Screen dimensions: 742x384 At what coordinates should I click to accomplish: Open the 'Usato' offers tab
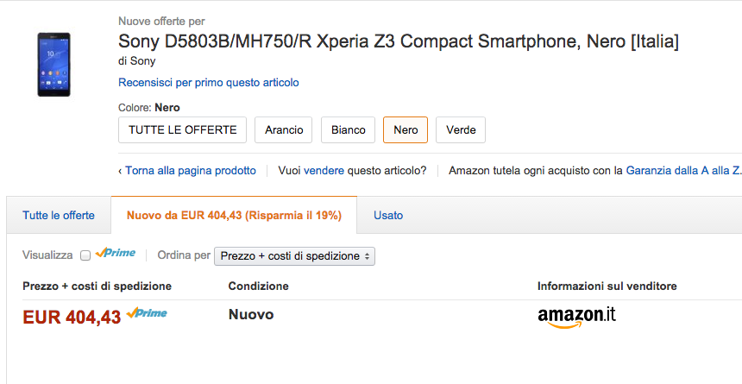pyautogui.click(x=388, y=215)
